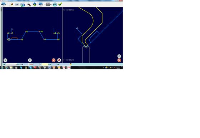Screen dimensions: 200x138
Task: Click the round teal toolbar icon
Action: [55, 4]
